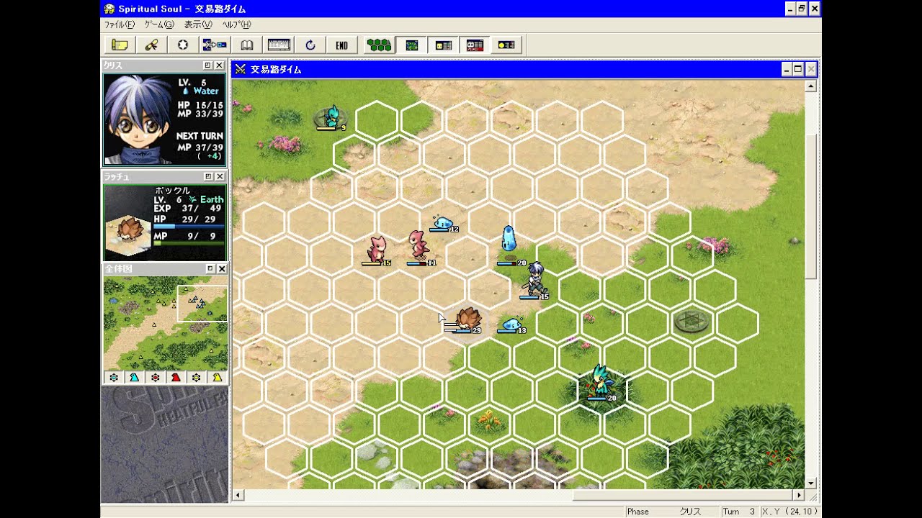Click the cyan unit filter on minimap

pyautogui.click(x=134, y=378)
